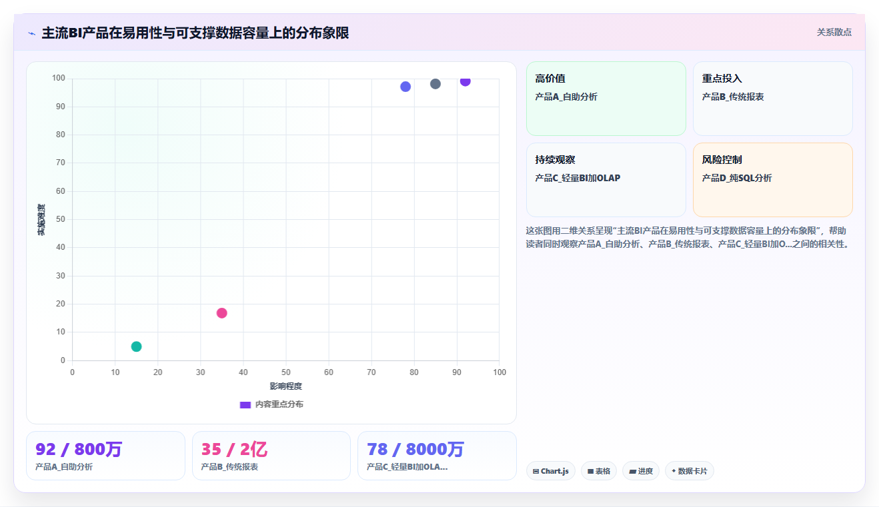Click the 产品A_自助分析 stat card label
The image size is (879, 507).
point(64,467)
